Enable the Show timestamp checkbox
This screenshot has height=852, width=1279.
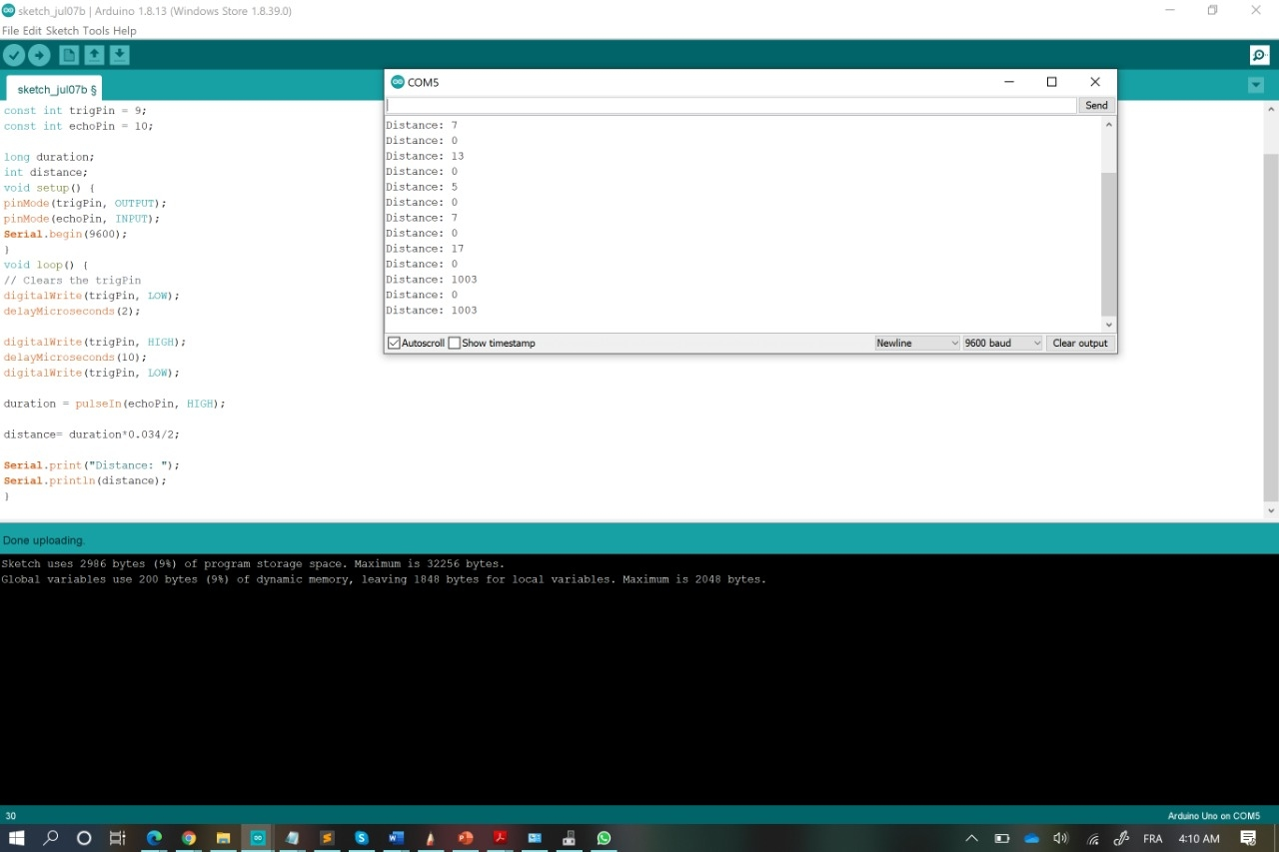[x=455, y=344]
